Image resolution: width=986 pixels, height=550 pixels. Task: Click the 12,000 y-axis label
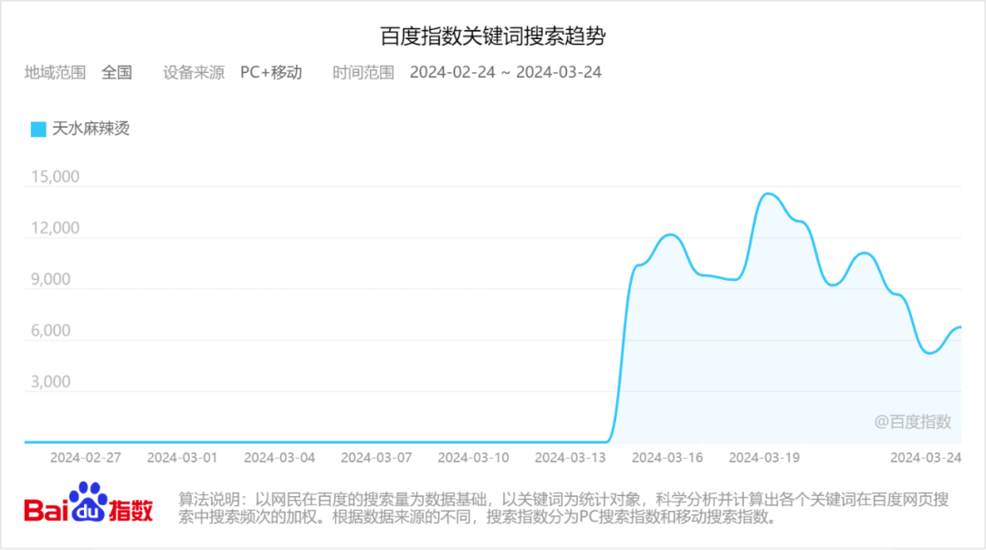click(x=56, y=228)
